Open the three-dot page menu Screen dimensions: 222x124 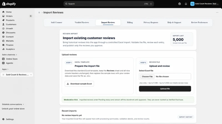(x=217, y=12)
